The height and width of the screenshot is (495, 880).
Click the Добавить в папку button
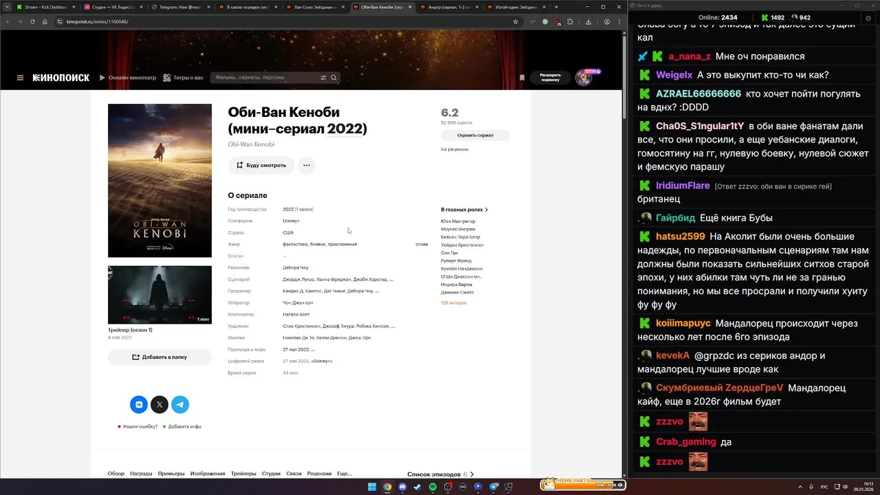pos(159,357)
